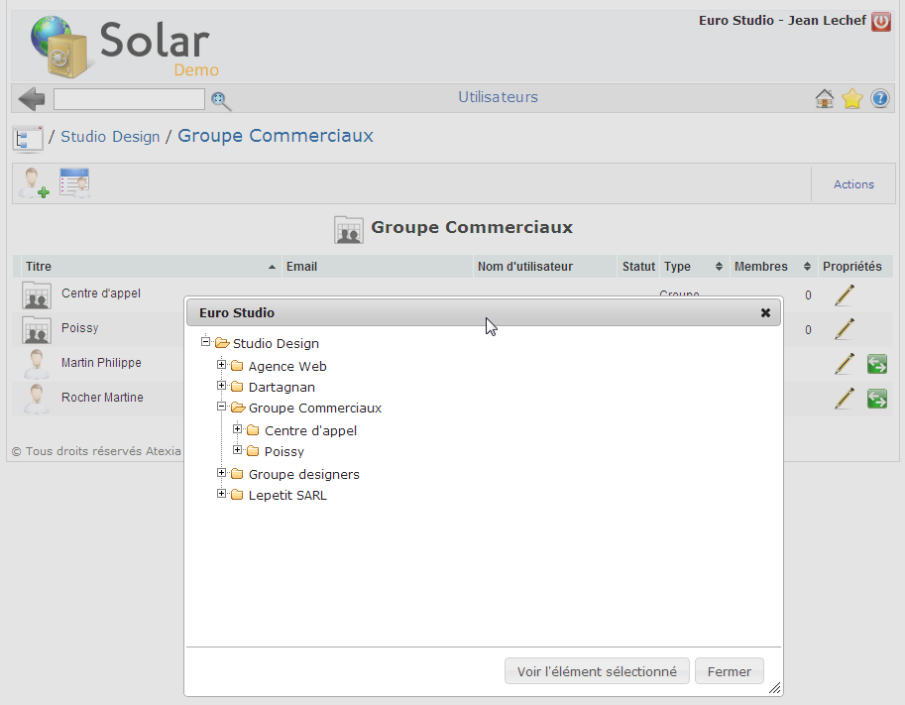This screenshot has height=705, width=905.
Task: Click the search input field
Action: (129, 99)
